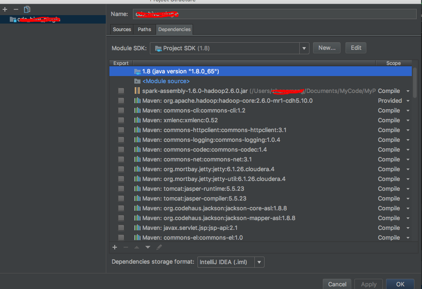Click the commons-logging library icon
Screen dimensions: 422x289
[x=137, y=140]
